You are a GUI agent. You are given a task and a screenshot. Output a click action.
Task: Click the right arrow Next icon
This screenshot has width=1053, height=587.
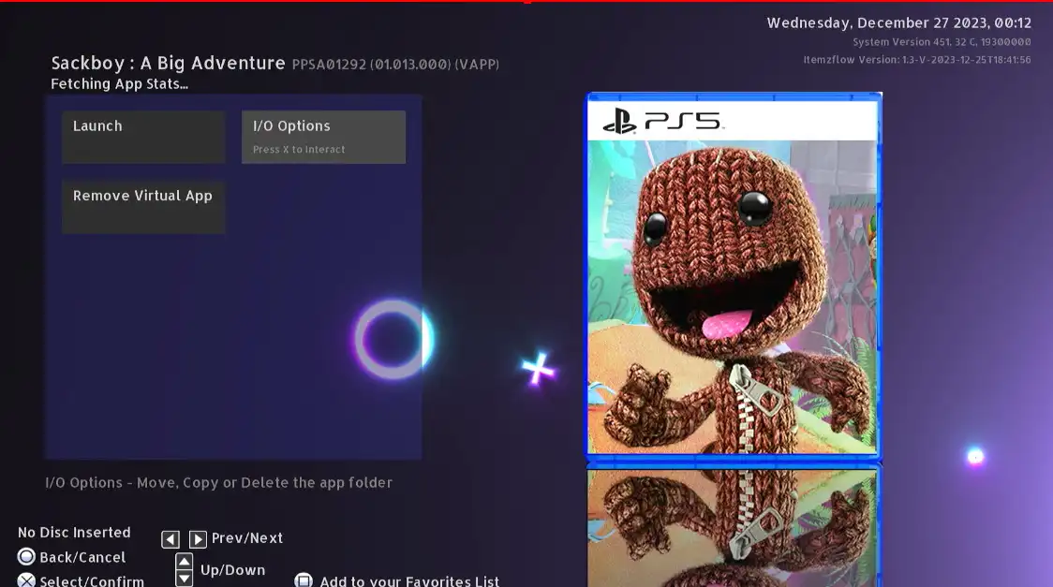pyautogui.click(x=198, y=538)
